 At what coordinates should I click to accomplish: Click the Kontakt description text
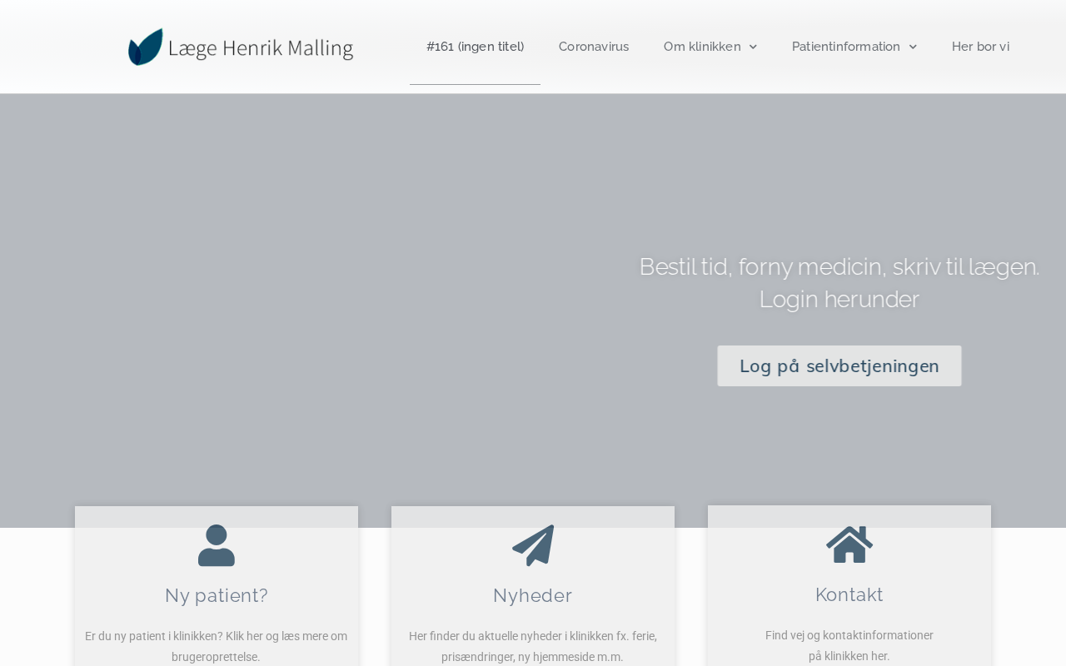[849, 645]
